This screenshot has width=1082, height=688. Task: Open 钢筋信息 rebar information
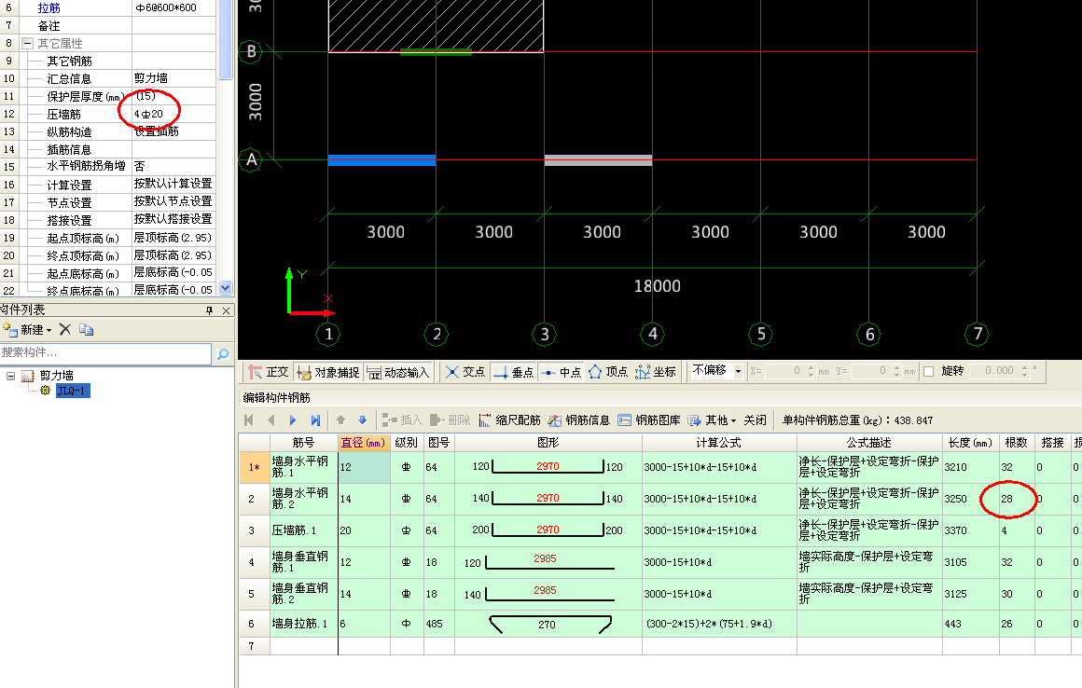click(579, 420)
